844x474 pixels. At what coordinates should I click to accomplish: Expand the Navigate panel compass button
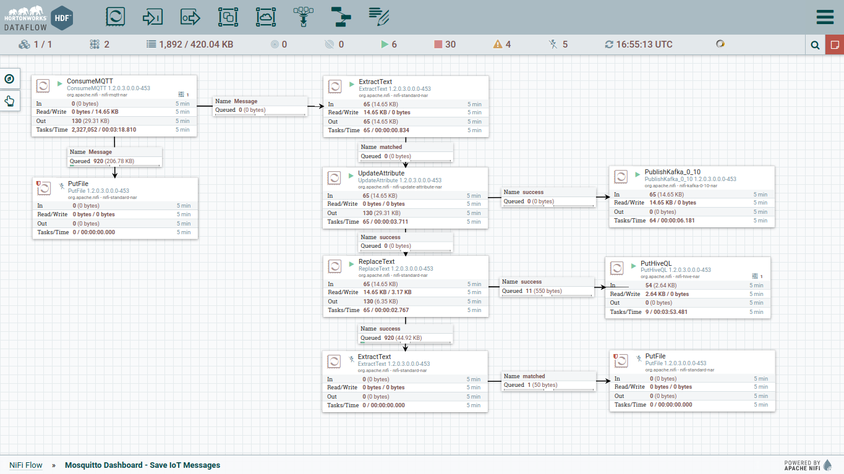[x=9, y=78]
